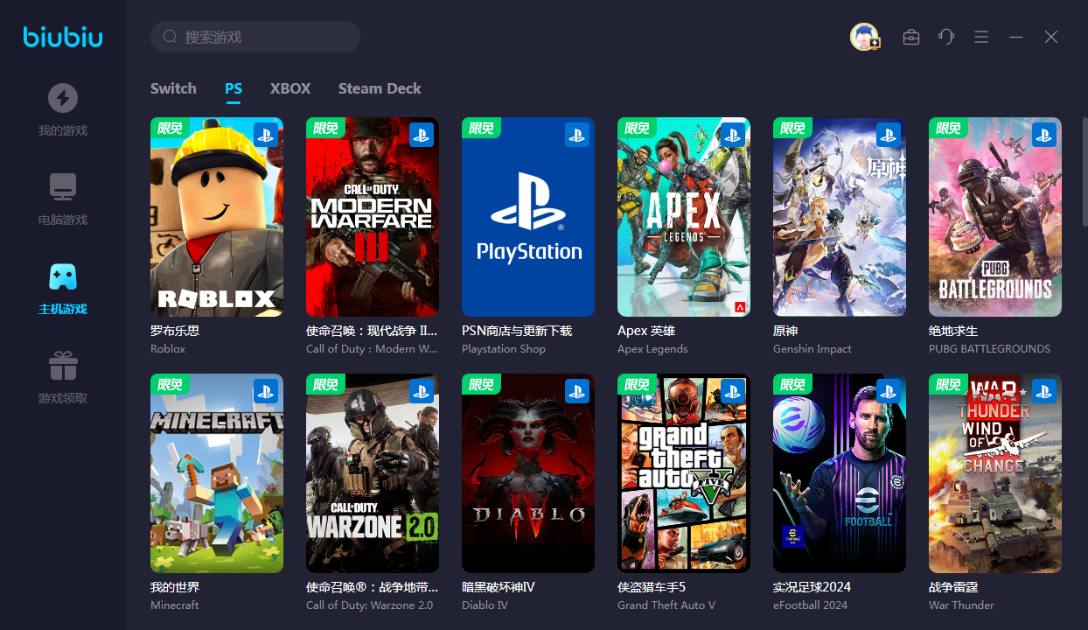Open the Minecraft cover
Screen dimensions: 1088x630
coord(217,473)
